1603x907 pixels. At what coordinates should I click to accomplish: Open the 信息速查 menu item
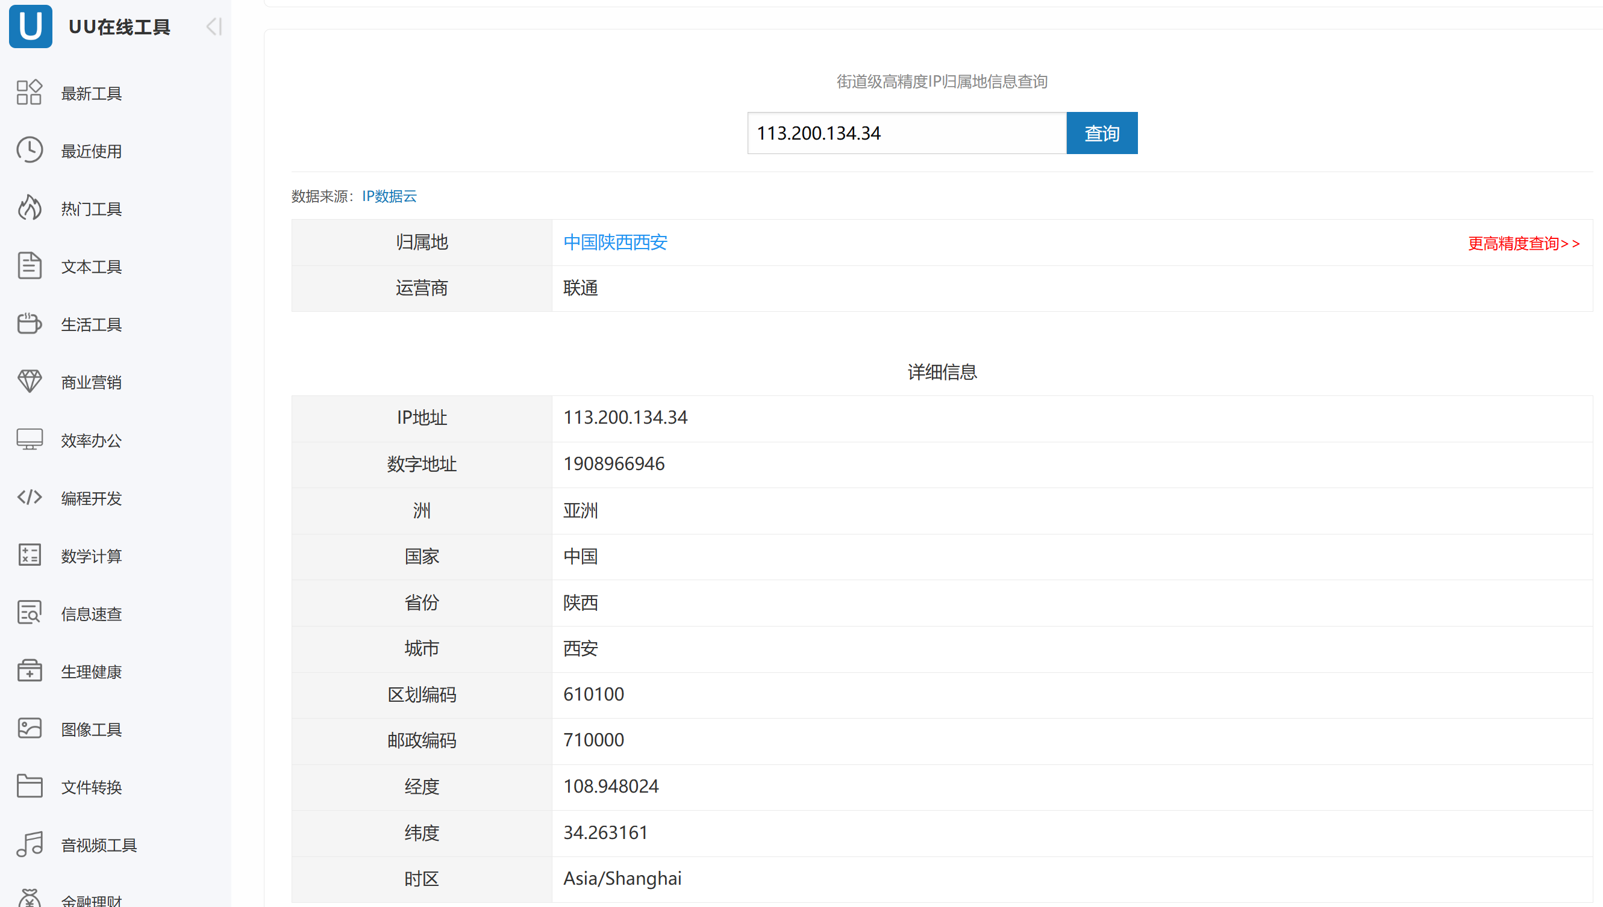(91, 614)
